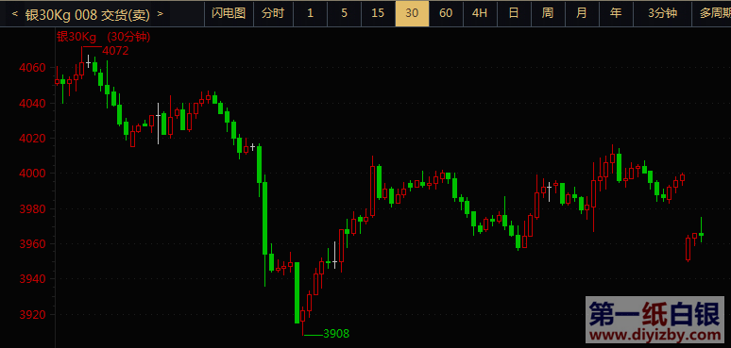
Task: Select the 5 minute period
Action: point(344,13)
